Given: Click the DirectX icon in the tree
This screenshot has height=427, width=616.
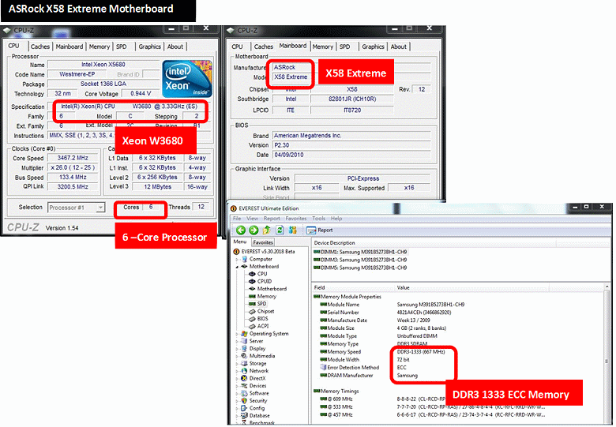Looking at the screenshot, I should [244, 378].
